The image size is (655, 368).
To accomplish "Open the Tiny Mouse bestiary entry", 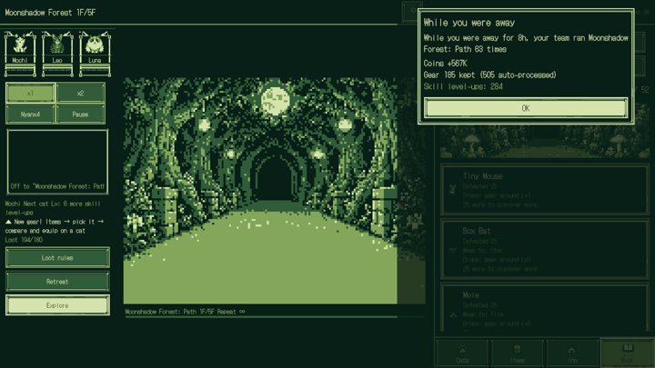I will pyautogui.click(x=545, y=190).
